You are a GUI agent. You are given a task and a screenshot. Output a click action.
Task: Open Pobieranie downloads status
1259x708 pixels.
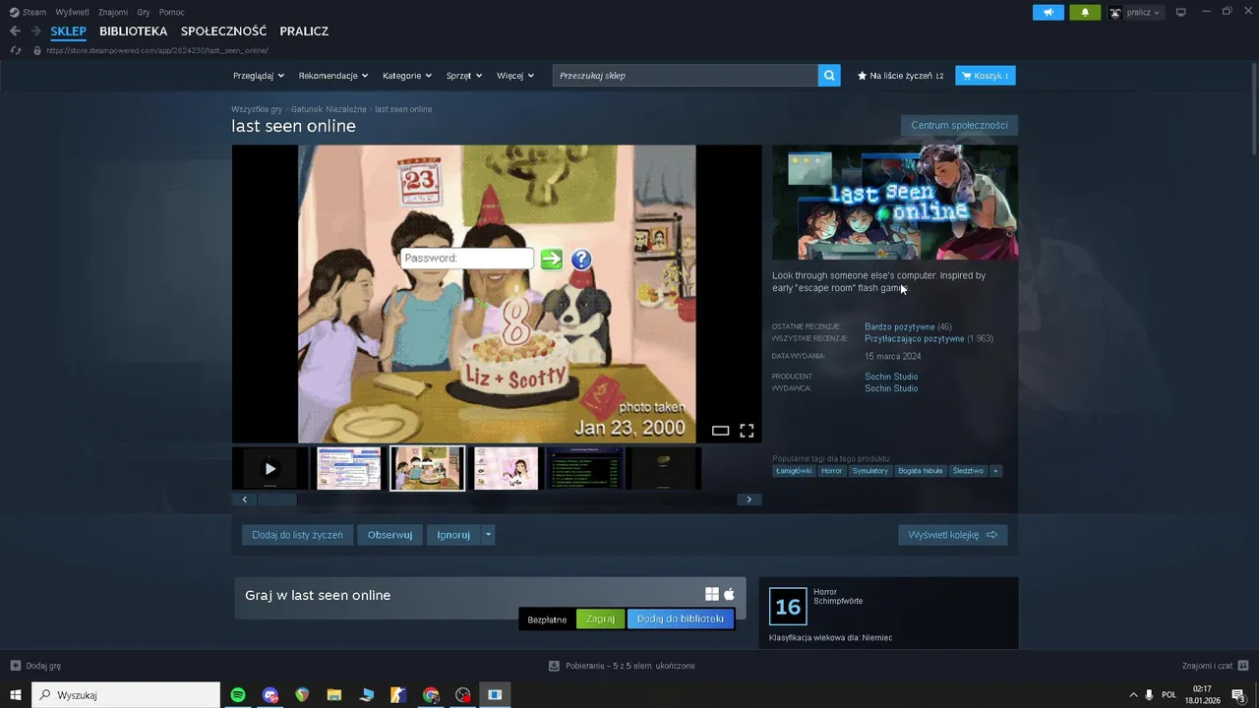[x=622, y=666]
